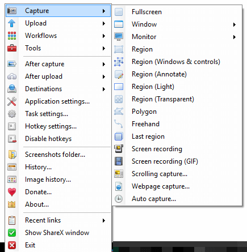Click the pencil Region (Annotate) icon
Viewport: 247px width, 252px height.
pyautogui.click(x=119, y=74)
